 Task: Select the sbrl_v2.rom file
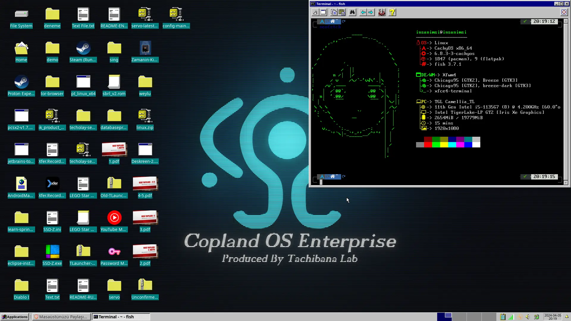114,86
